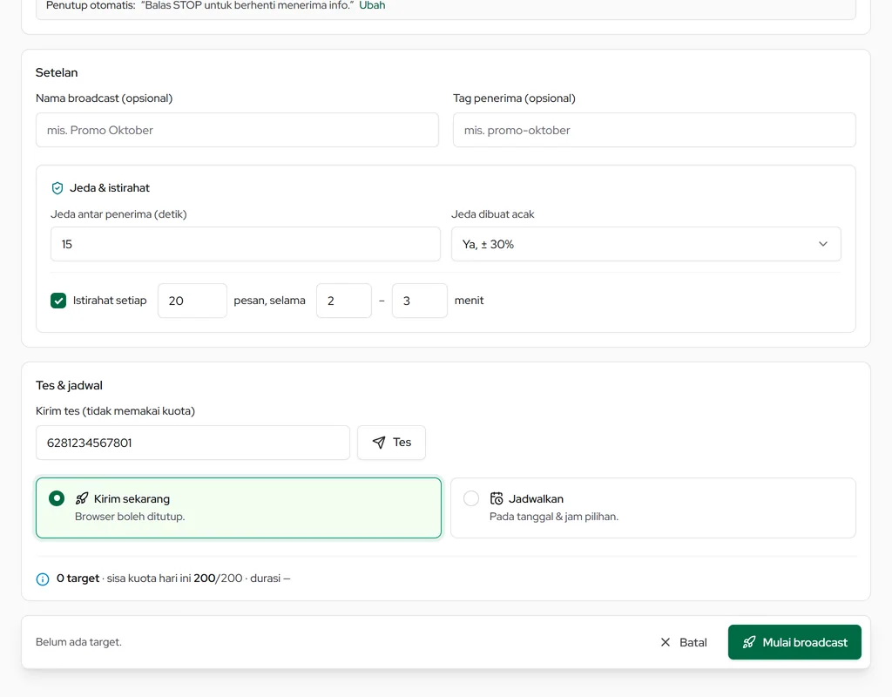Click the paper plane icon on Tes button
Image resolution: width=892 pixels, height=697 pixels.
[x=379, y=443]
